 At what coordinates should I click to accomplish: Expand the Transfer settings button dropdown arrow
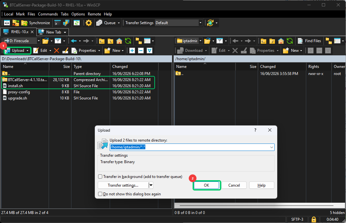[x=151, y=185]
